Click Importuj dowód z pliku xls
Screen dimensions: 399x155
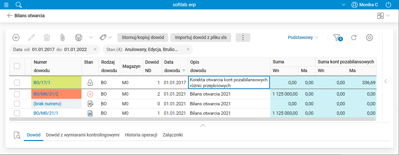pos(201,37)
